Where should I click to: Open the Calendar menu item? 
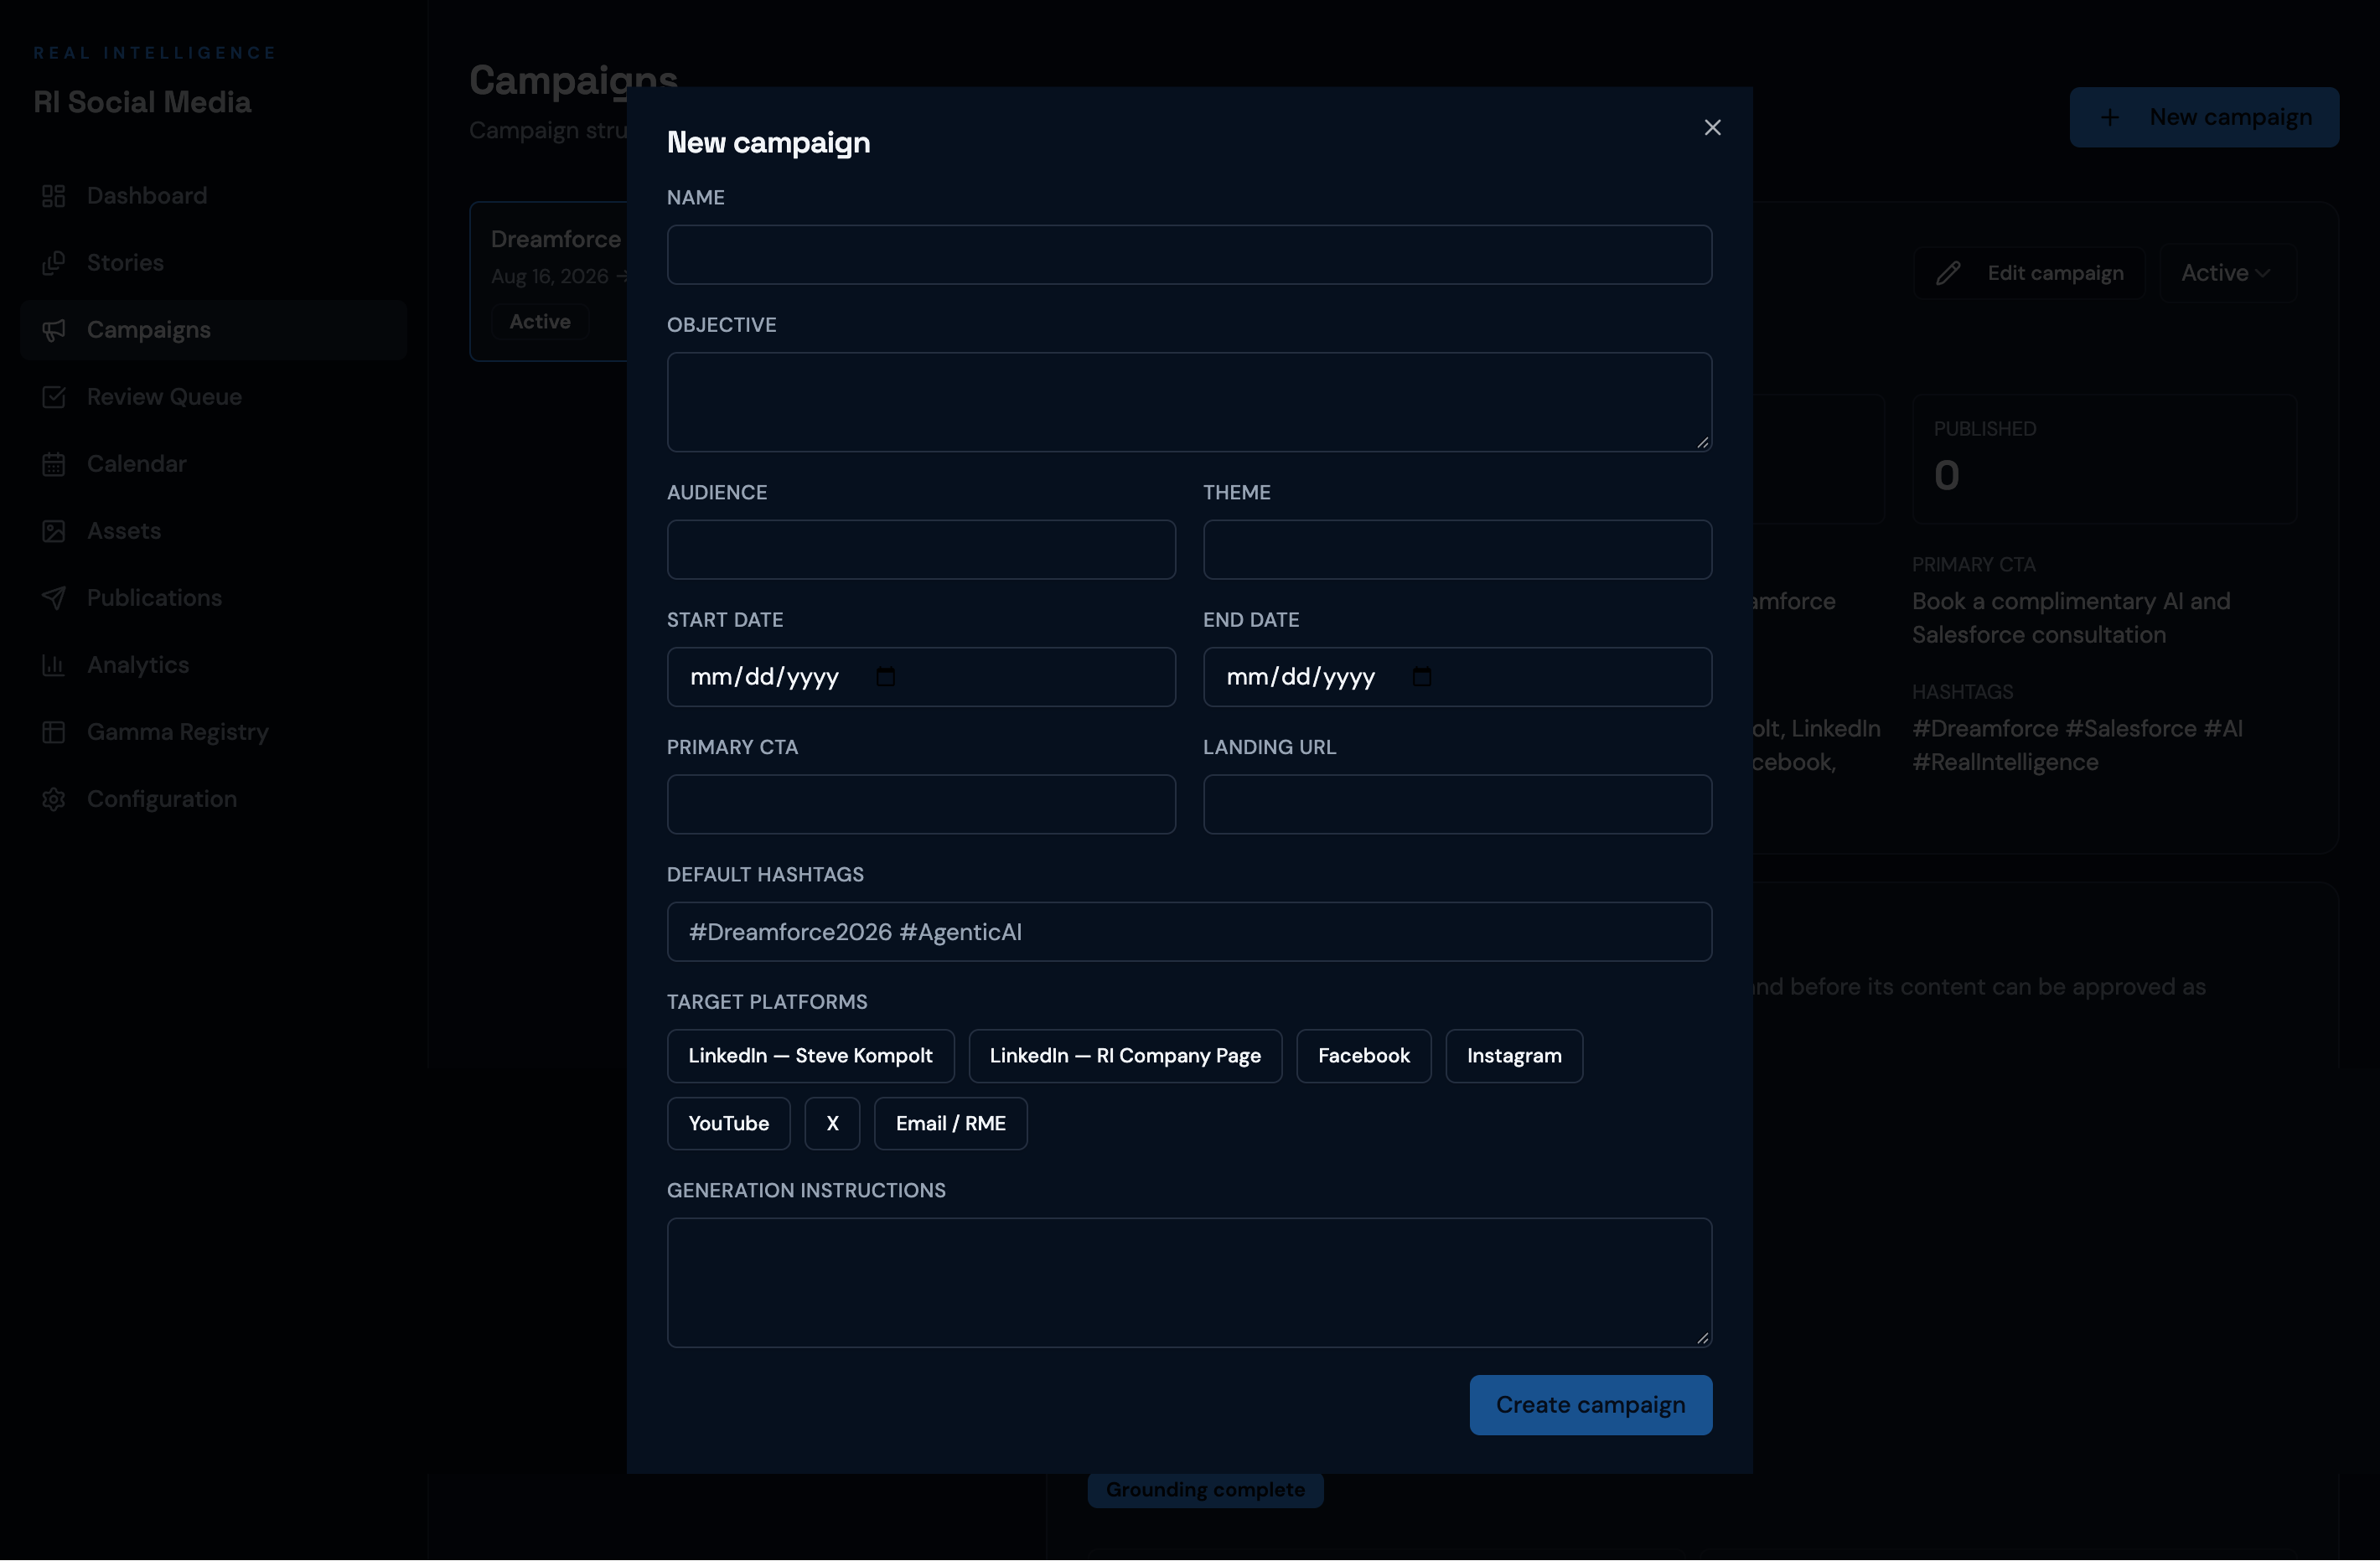tap(213, 464)
